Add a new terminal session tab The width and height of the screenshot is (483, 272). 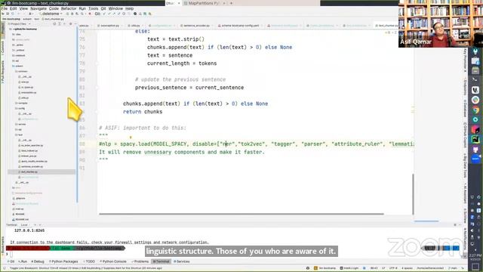click(35, 225)
